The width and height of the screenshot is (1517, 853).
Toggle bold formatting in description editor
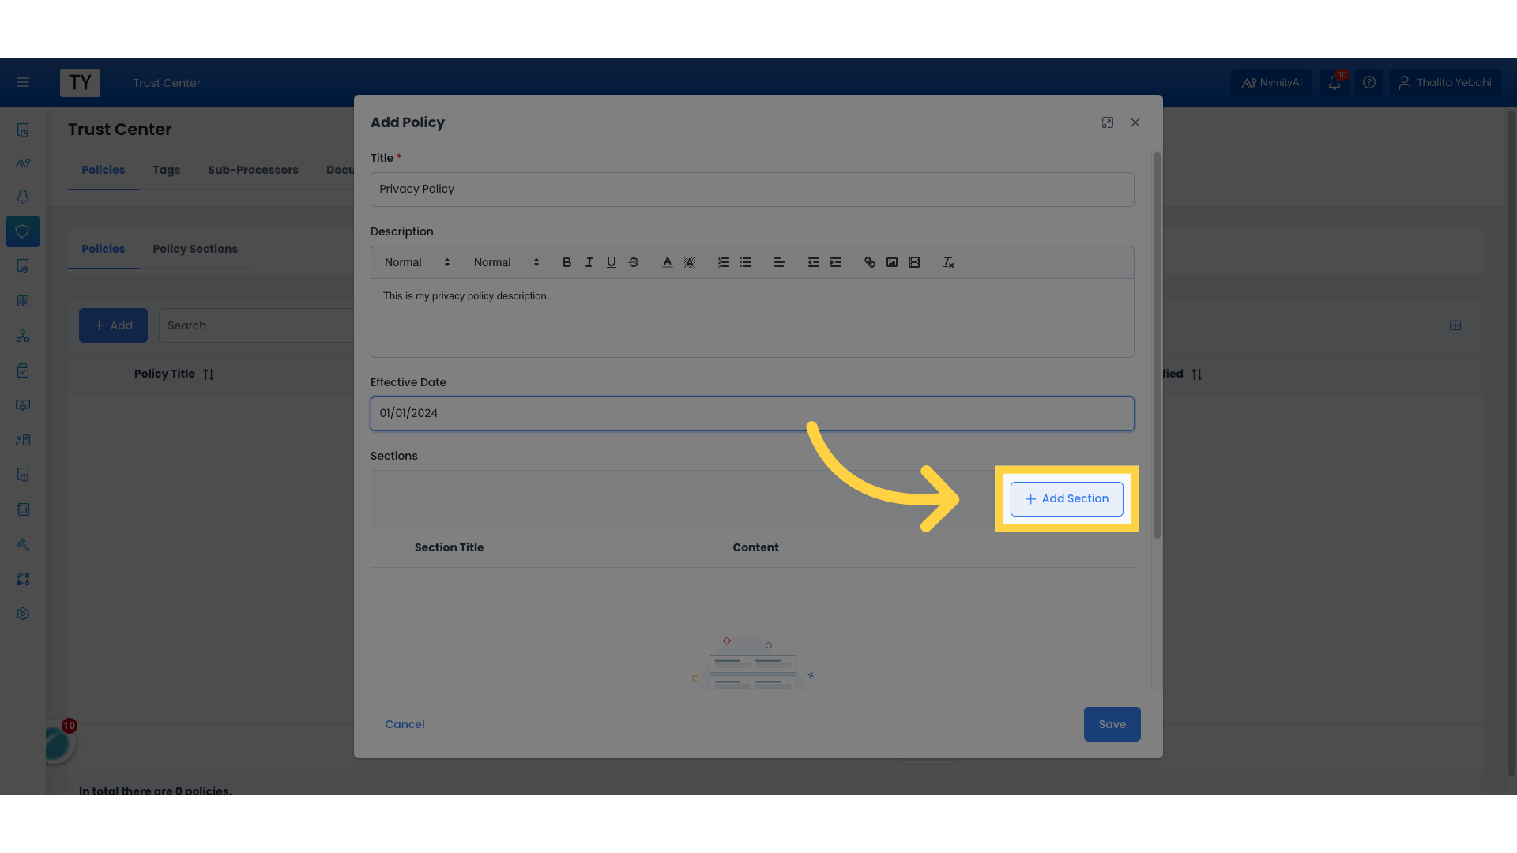tap(567, 262)
